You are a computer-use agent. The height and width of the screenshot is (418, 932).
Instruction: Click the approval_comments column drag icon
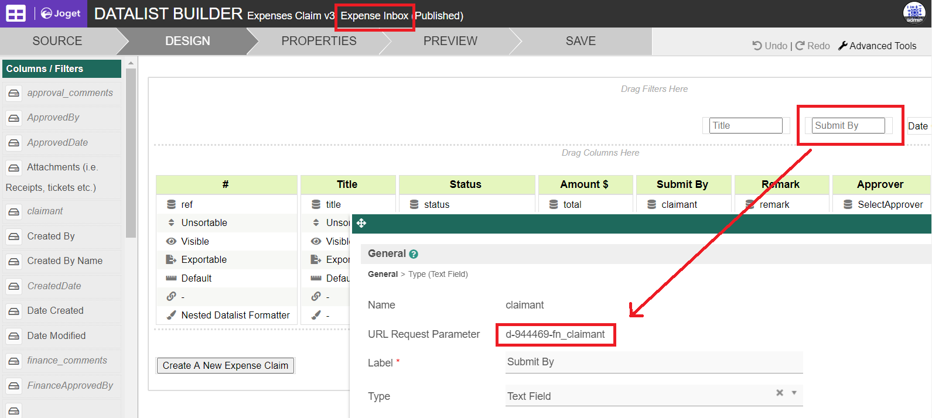(14, 93)
